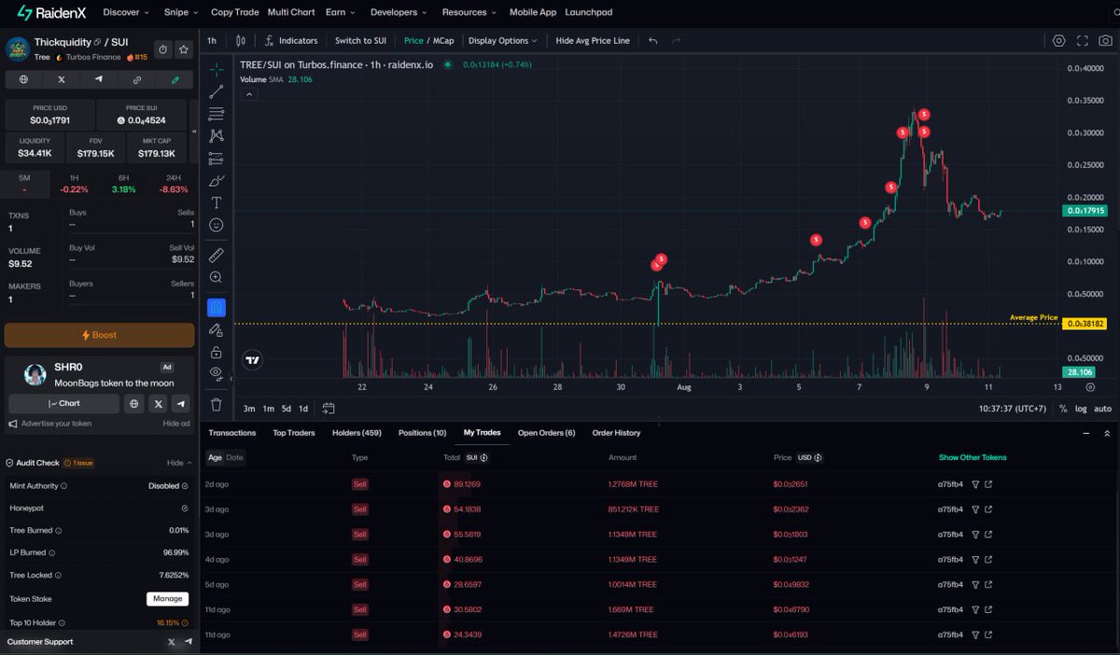Take a chart snapshot with camera icon
Viewport: 1120px width, 655px height.
click(x=1106, y=40)
